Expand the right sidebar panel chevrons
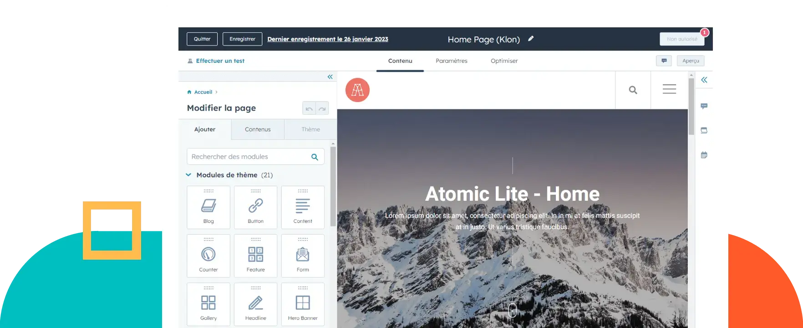Screen dimensions: 803x328 704,80
